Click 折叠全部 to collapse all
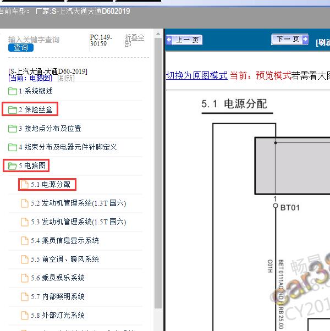 coord(134,41)
